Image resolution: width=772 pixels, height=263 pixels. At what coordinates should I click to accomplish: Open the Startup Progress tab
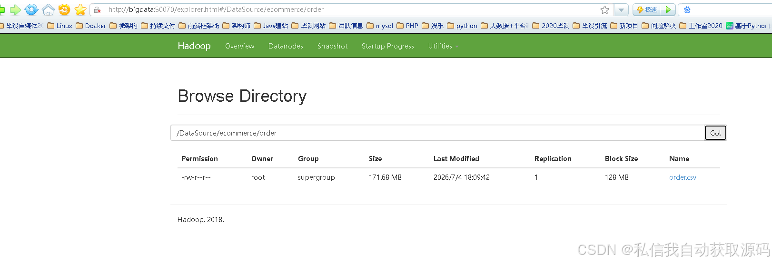(x=388, y=46)
